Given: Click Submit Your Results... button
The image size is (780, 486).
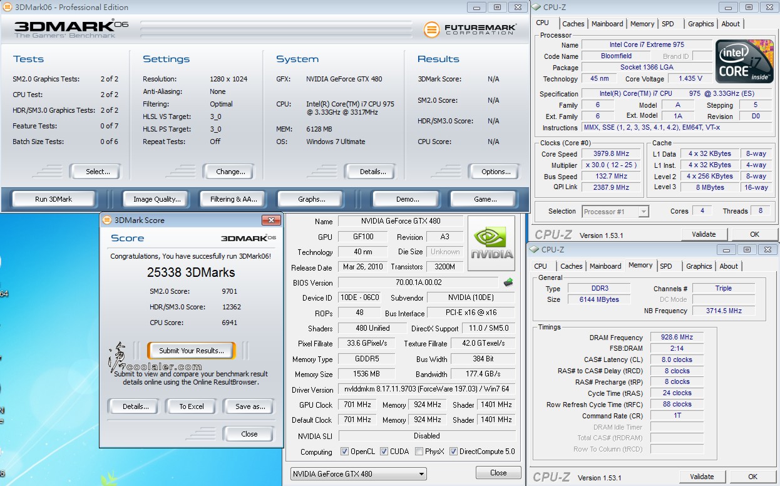Looking at the screenshot, I should point(192,351).
